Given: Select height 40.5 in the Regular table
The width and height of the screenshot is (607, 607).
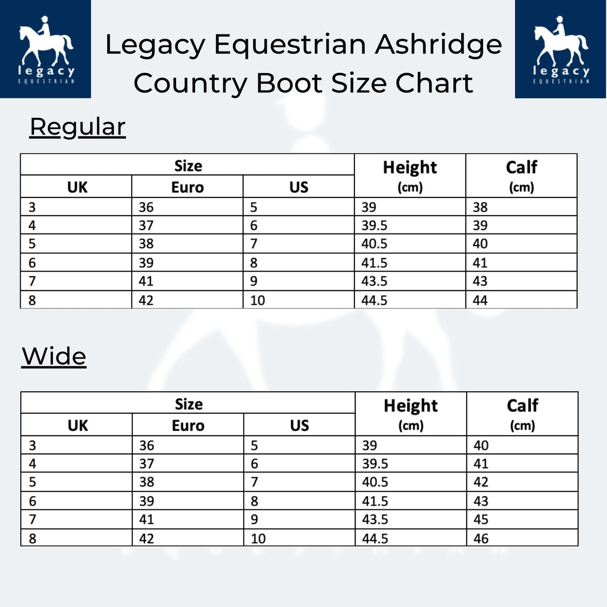Looking at the screenshot, I should coord(375,244).
